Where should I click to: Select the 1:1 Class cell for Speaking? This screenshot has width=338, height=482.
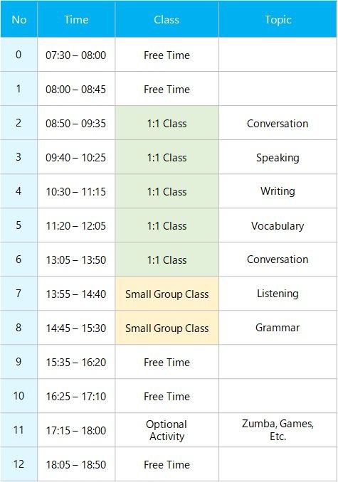coord(167,157)
